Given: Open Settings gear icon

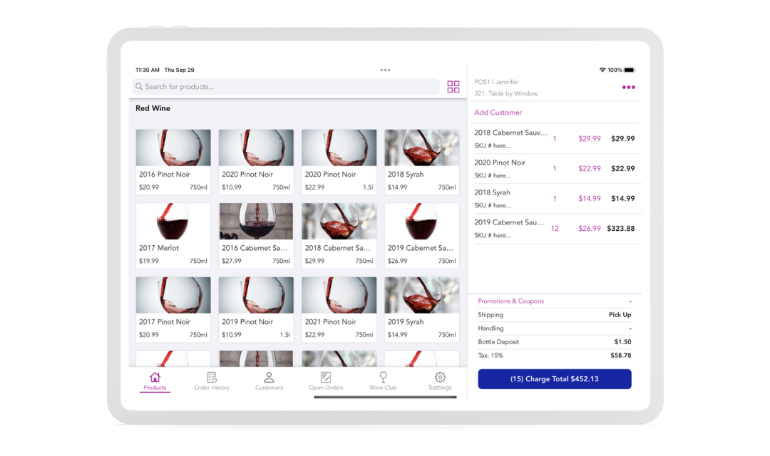Looking at the screenshot, I should pyautogui.click(x=440, y=378).
